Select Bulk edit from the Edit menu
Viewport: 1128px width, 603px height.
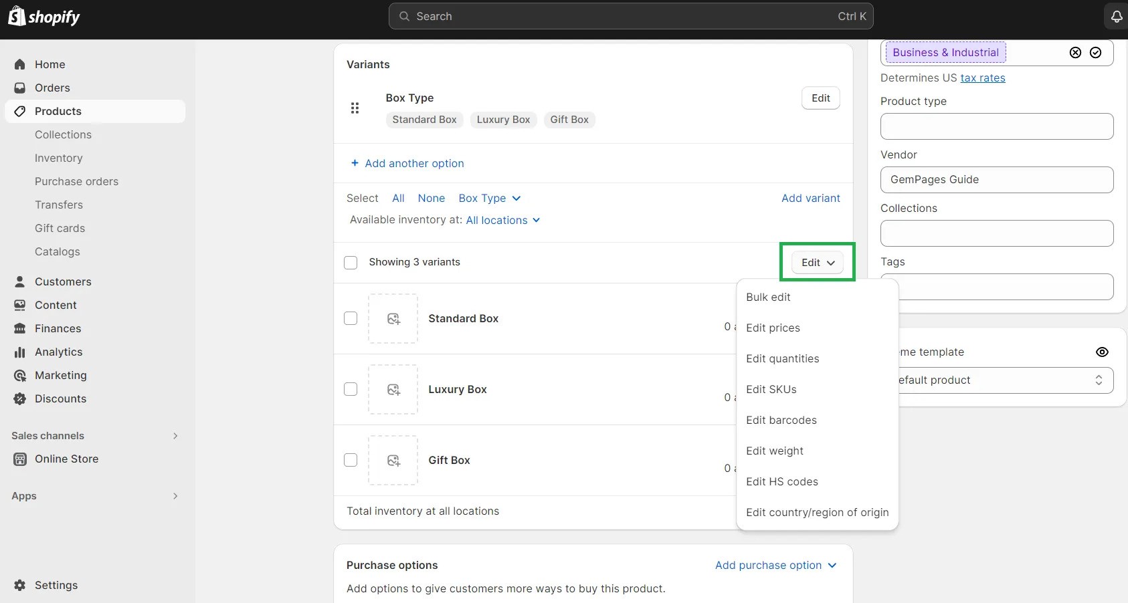[x=768, y=297]
